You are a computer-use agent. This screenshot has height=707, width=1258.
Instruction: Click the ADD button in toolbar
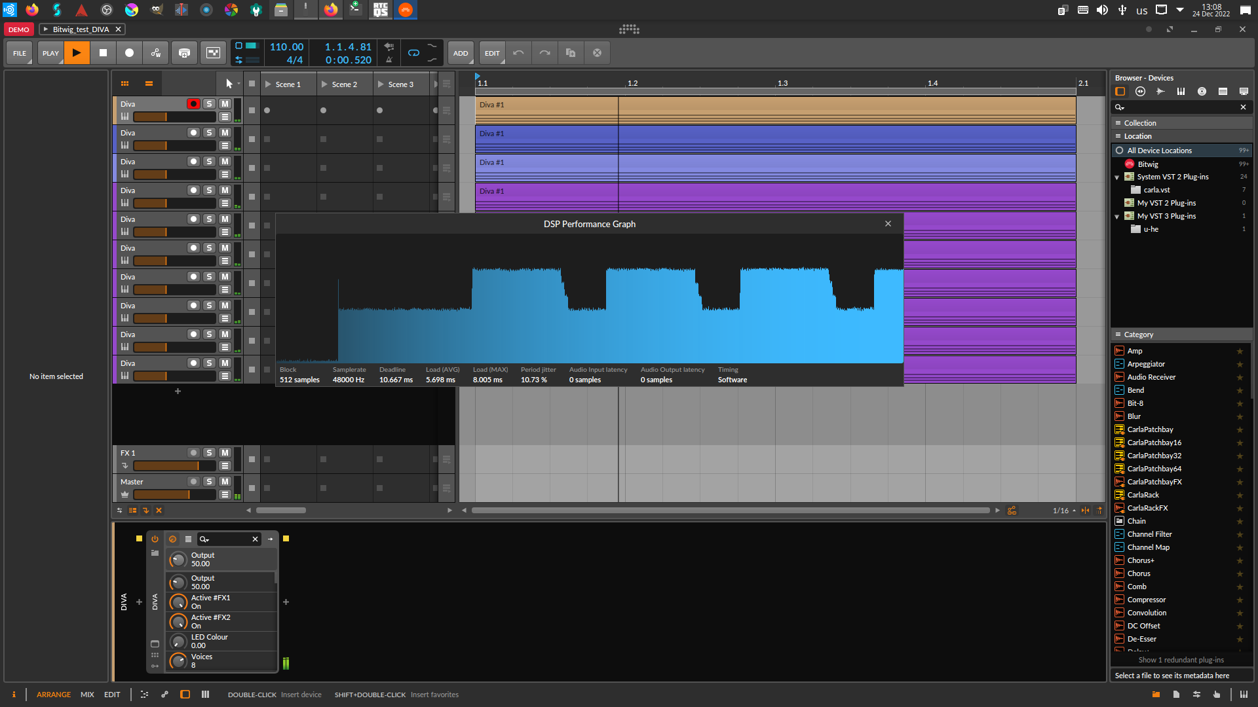tap(461, 52)
